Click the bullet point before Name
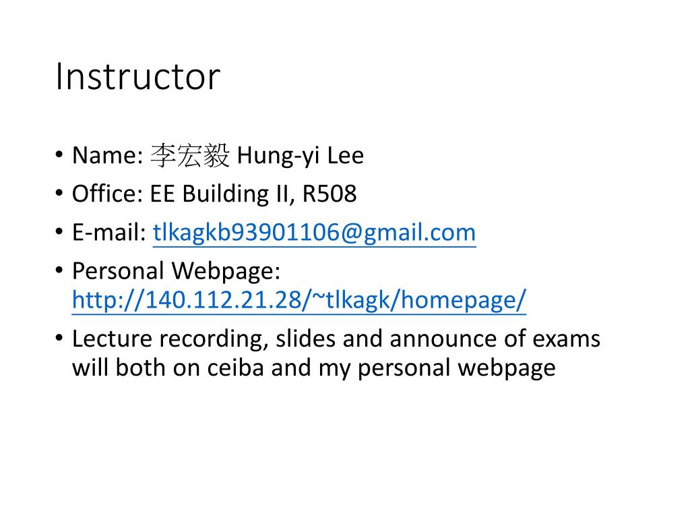Screen dimensions: 690x518 click(x=59, y=155)
